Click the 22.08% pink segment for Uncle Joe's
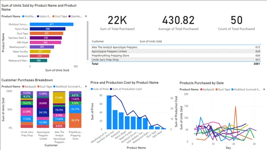This screenshot has width=267, height=150. click(27, 112)
